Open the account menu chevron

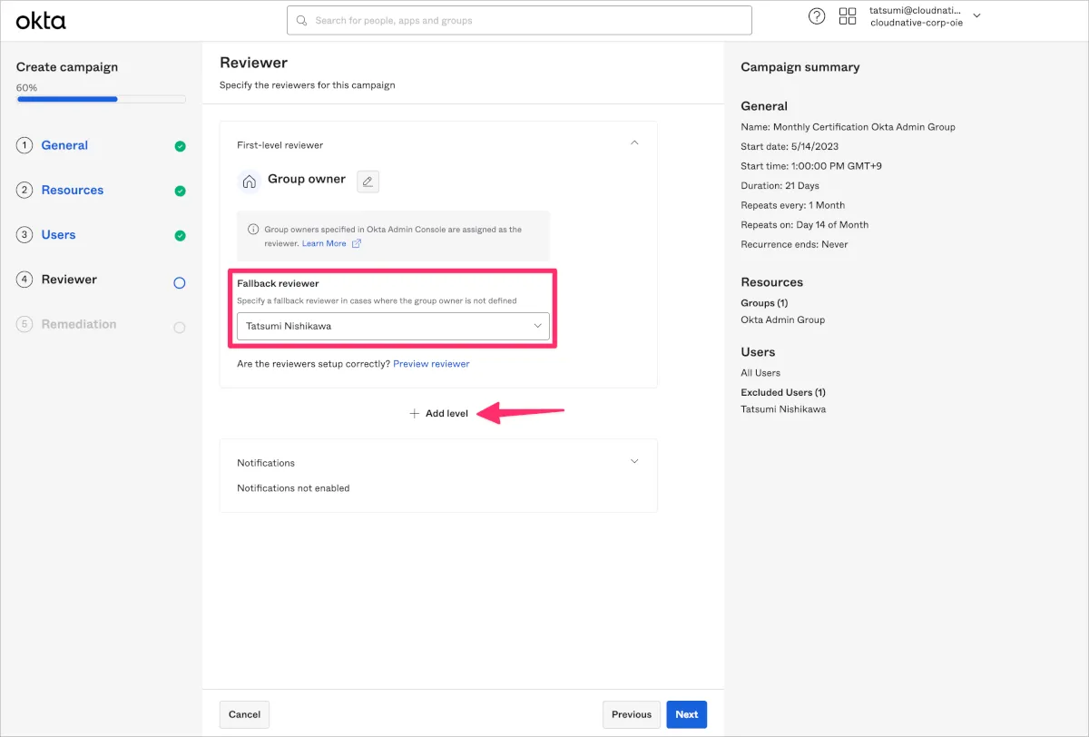[x=976, y=16]
